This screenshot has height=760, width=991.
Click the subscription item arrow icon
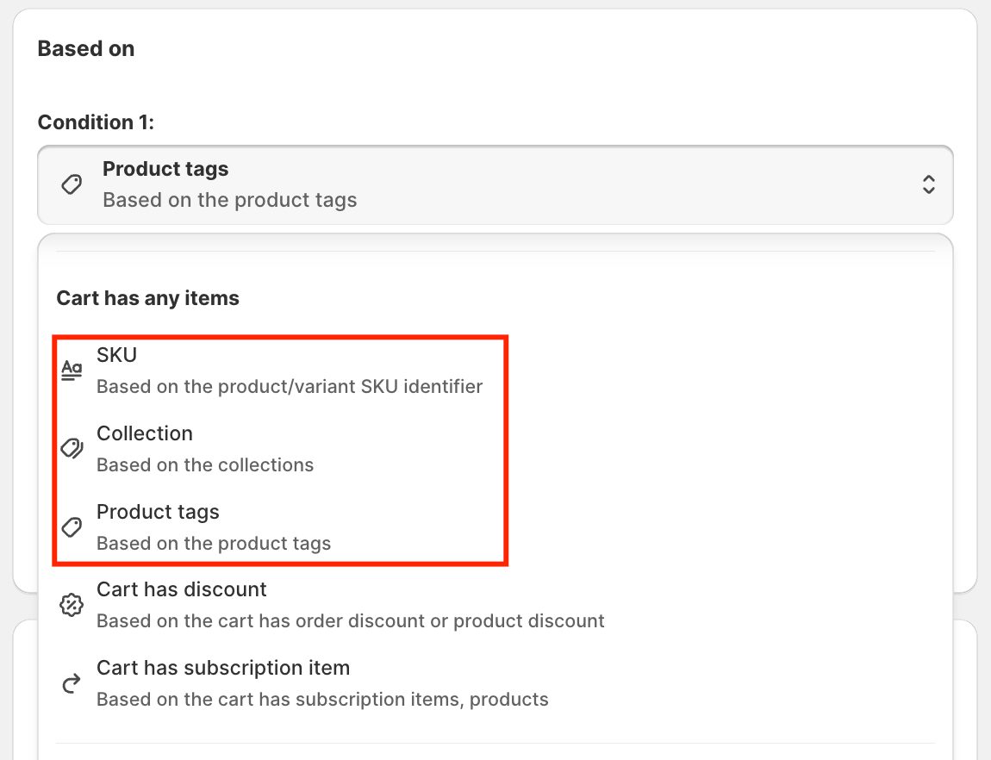[x=72, y=683]
